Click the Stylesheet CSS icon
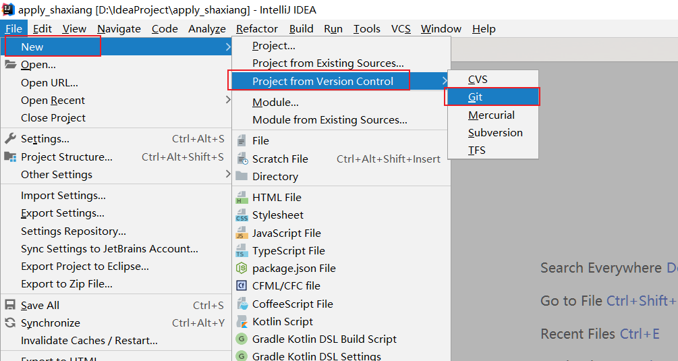This screenshot has width=678, height=361. [x=242, y=215]
